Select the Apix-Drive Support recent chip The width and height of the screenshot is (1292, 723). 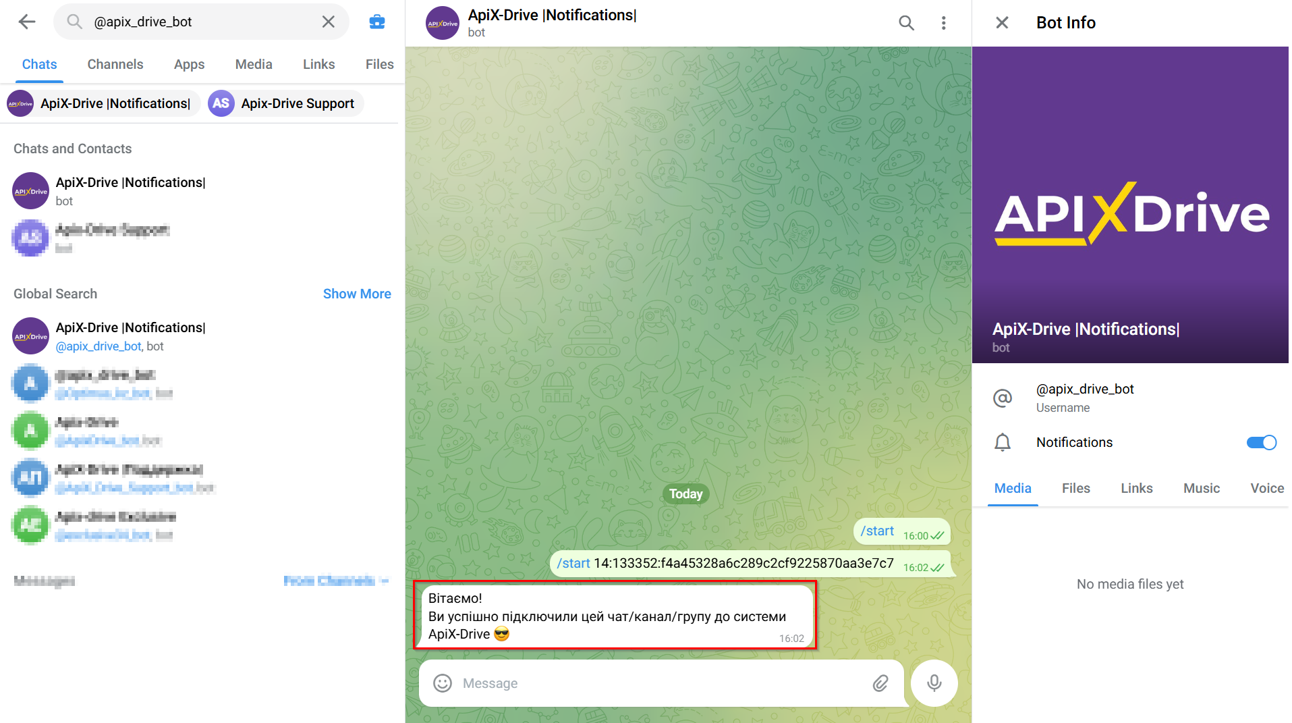point(285,103)
